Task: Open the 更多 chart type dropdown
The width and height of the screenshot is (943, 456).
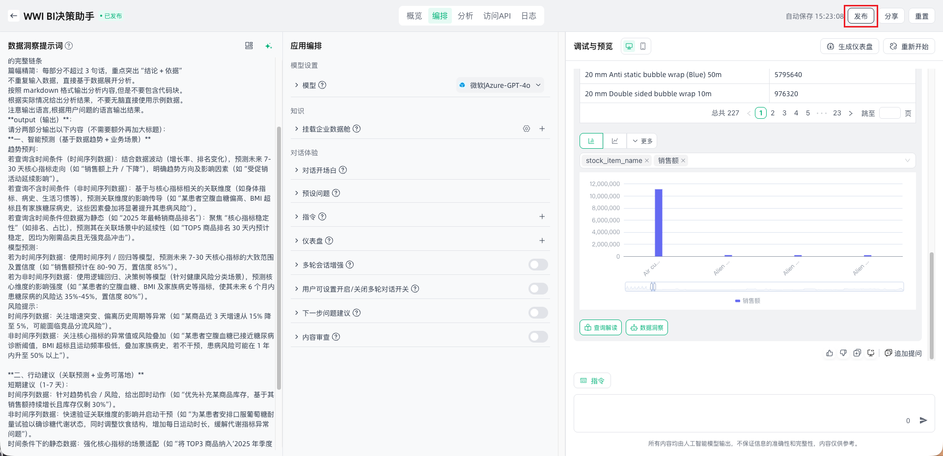Action: pyautogui.click(x=642, y=141)
